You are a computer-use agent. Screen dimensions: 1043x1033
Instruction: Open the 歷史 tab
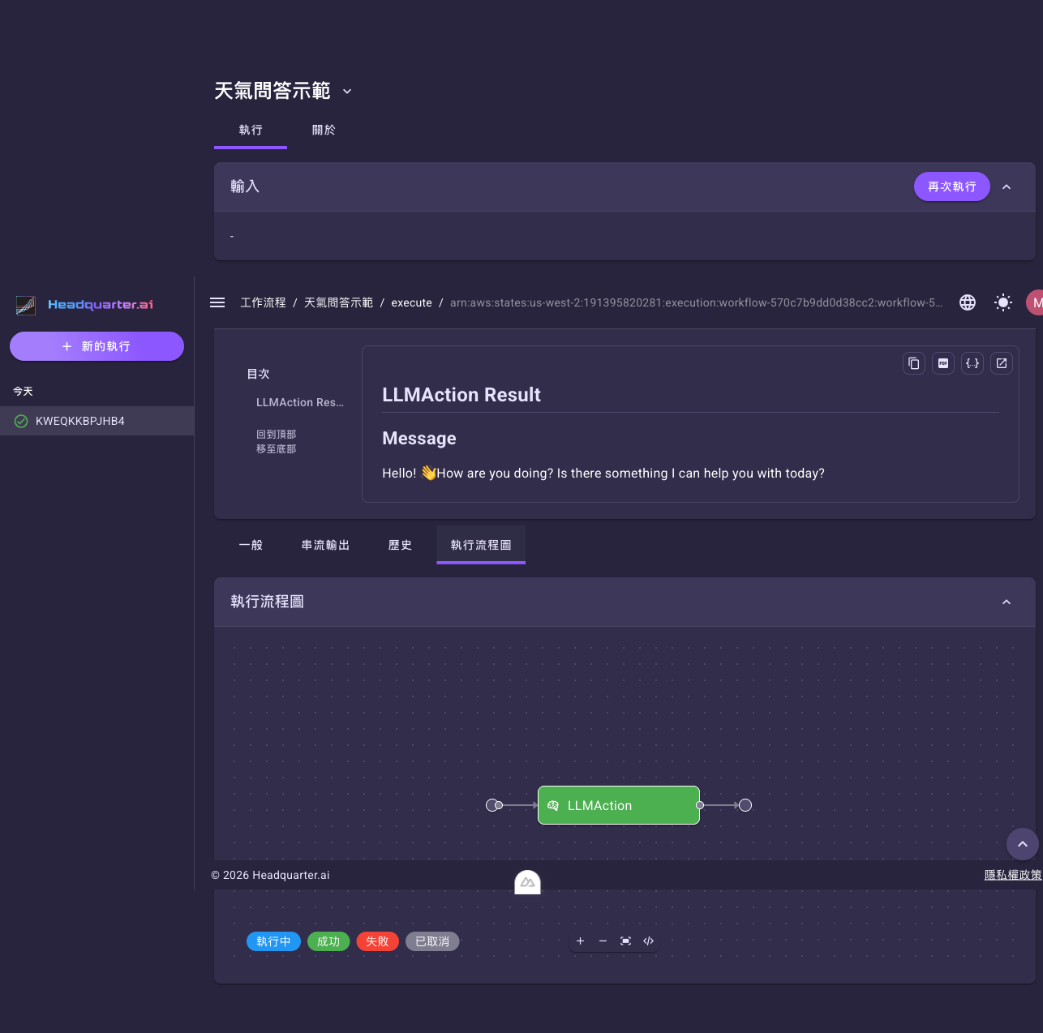pos(400,545)
